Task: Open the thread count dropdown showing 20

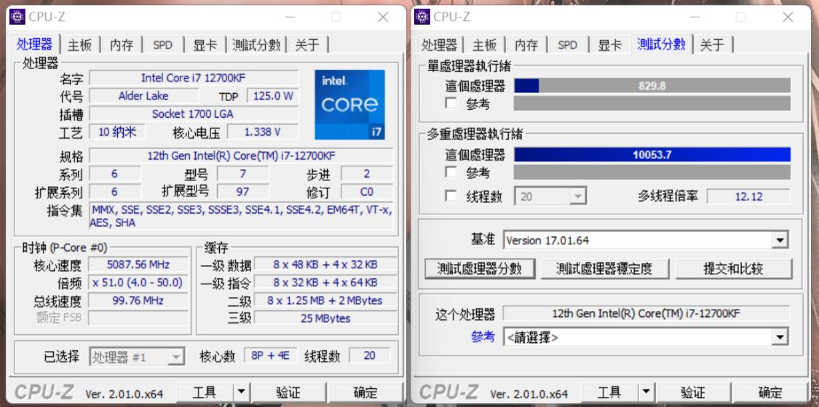Action: (550, 196)
